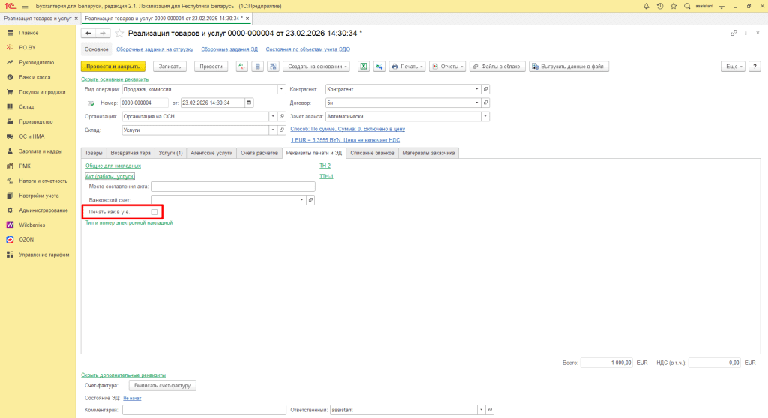Open the 'Вид операции' dropdown list

(272, 89)
